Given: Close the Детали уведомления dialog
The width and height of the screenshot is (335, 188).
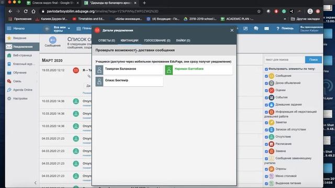Looking at the screenshot, I should click(x=232, y=30).
